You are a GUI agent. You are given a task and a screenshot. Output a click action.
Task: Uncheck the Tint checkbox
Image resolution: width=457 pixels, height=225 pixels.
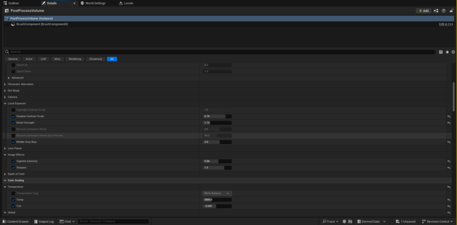coord(13,206)
